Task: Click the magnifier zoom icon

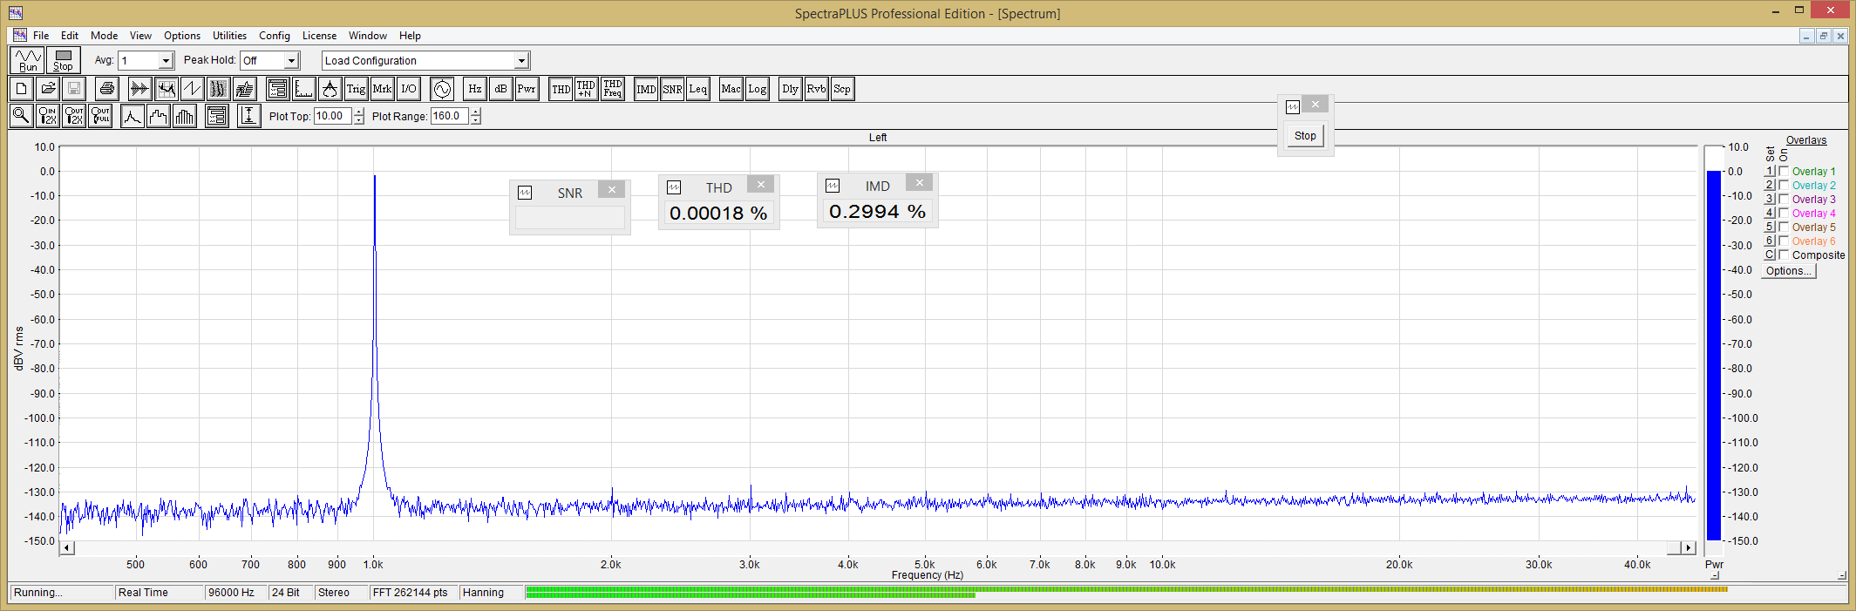Action: [22, 116]
